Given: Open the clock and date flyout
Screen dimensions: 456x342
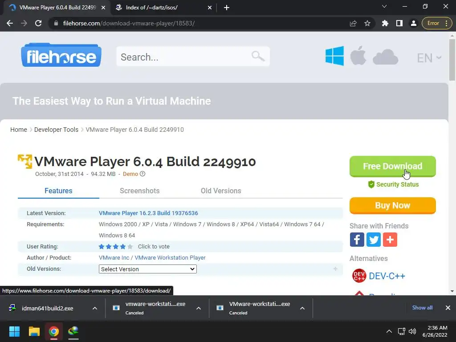Looking at the screenshot, I should 435,331.
